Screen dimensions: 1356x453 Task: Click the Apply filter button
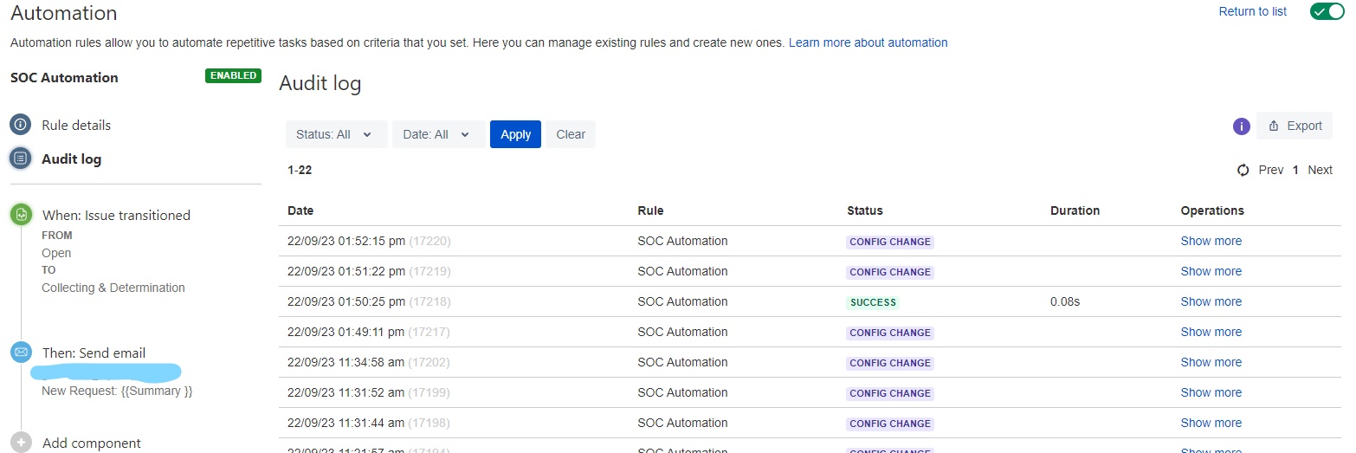tap(515, 134)
